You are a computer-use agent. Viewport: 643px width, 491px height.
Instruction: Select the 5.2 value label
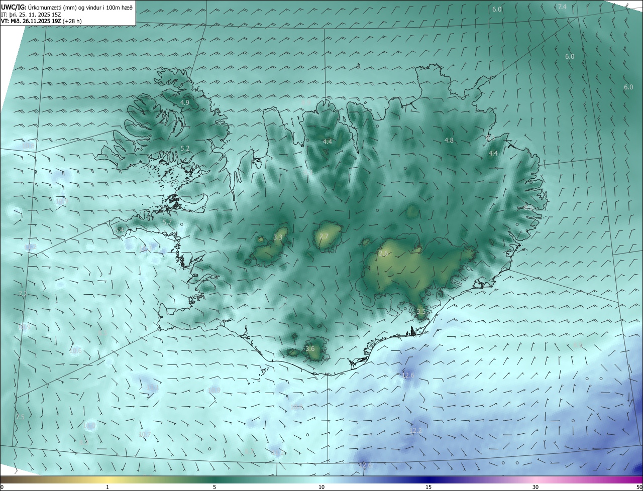click(185, 148)
